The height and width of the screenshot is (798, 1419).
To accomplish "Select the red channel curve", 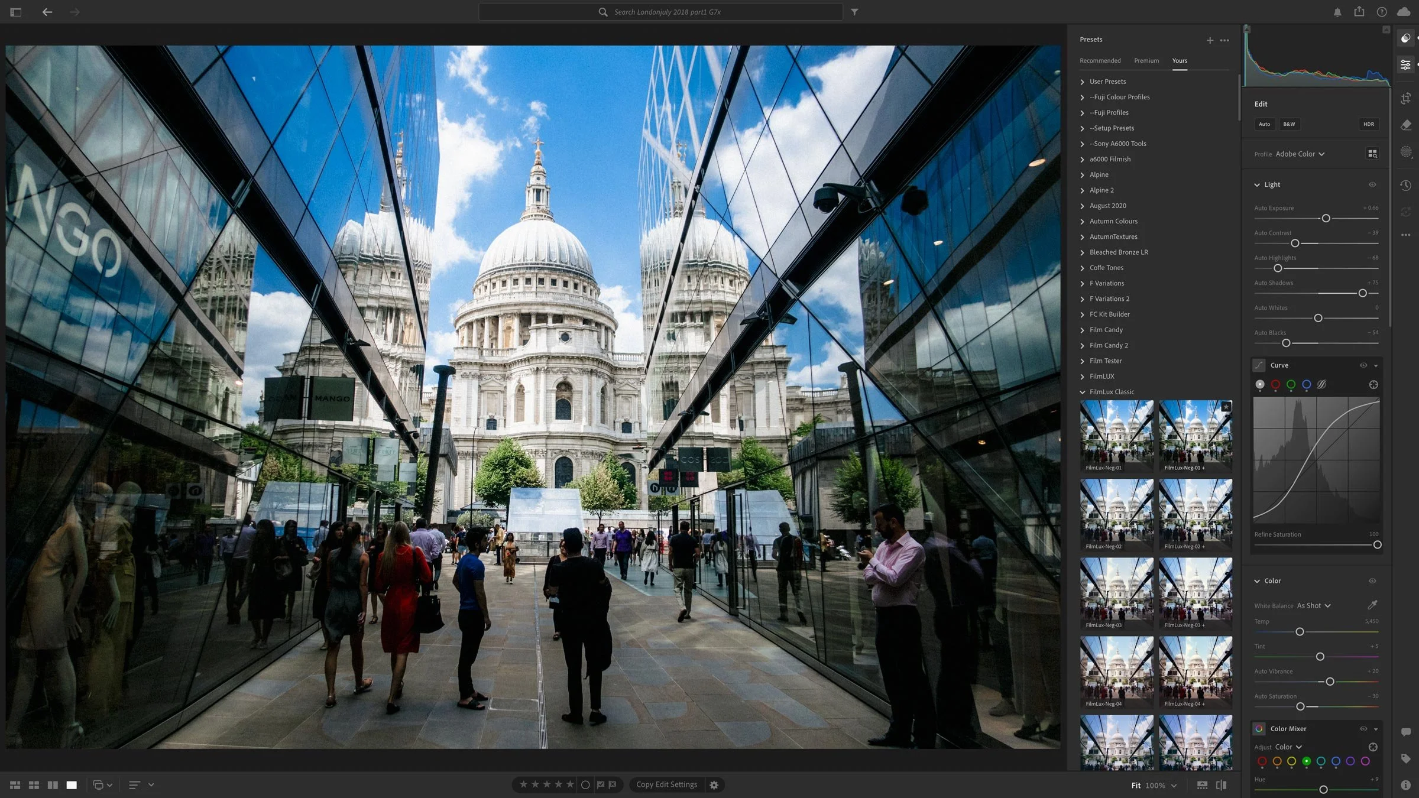I will [x=1275, y=385].
